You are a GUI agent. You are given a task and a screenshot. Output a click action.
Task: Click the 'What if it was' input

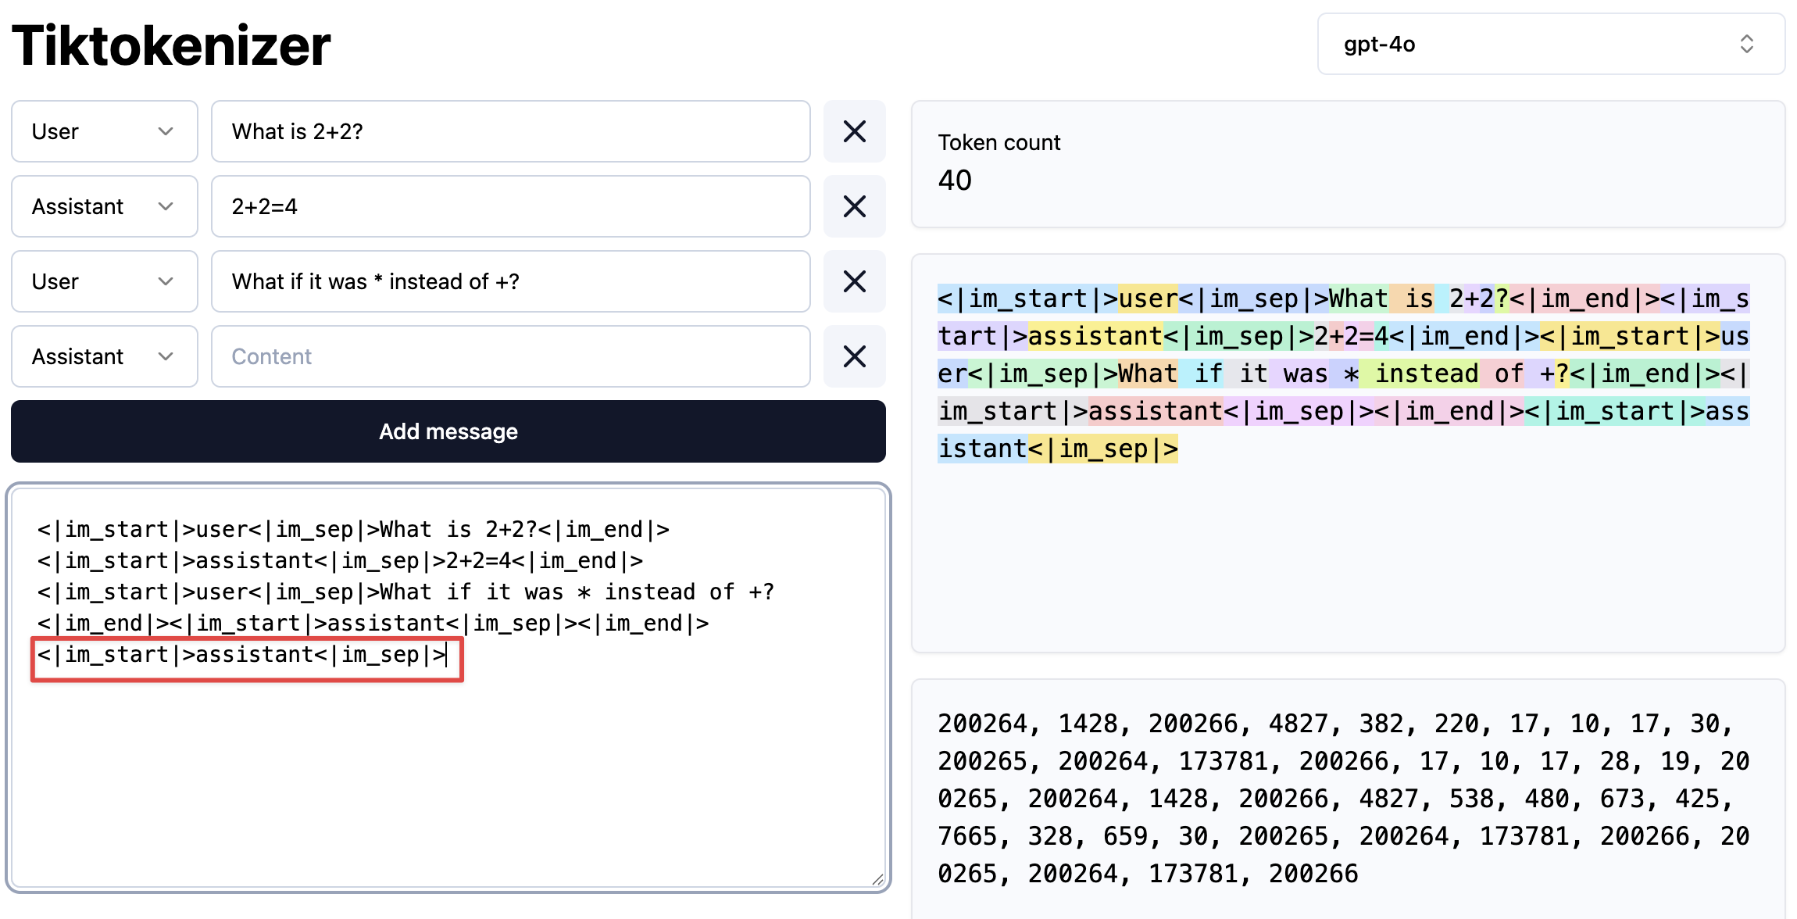[510, 281]
